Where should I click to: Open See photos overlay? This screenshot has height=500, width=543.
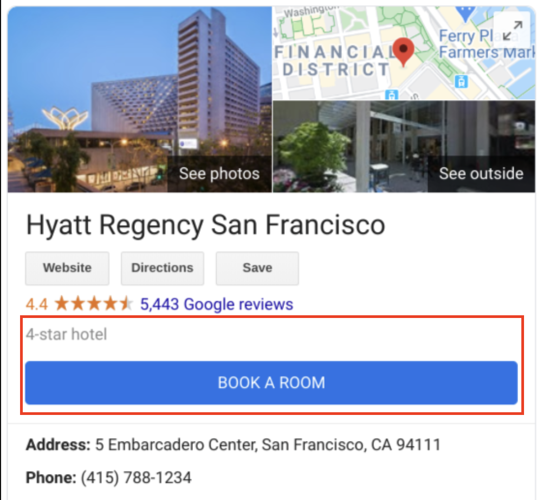coord(219,173)
